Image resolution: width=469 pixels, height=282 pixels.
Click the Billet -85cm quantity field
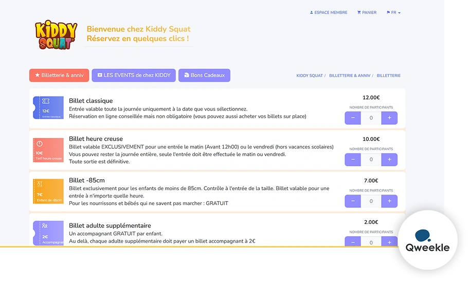coord(371,201)
